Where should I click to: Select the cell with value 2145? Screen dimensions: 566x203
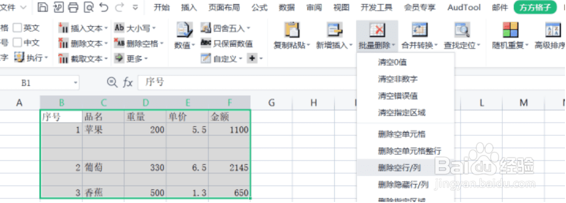click(229, 167)
